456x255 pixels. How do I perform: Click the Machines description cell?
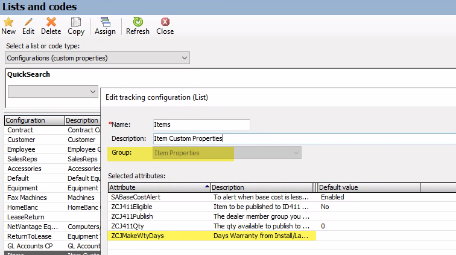[81, 198]
